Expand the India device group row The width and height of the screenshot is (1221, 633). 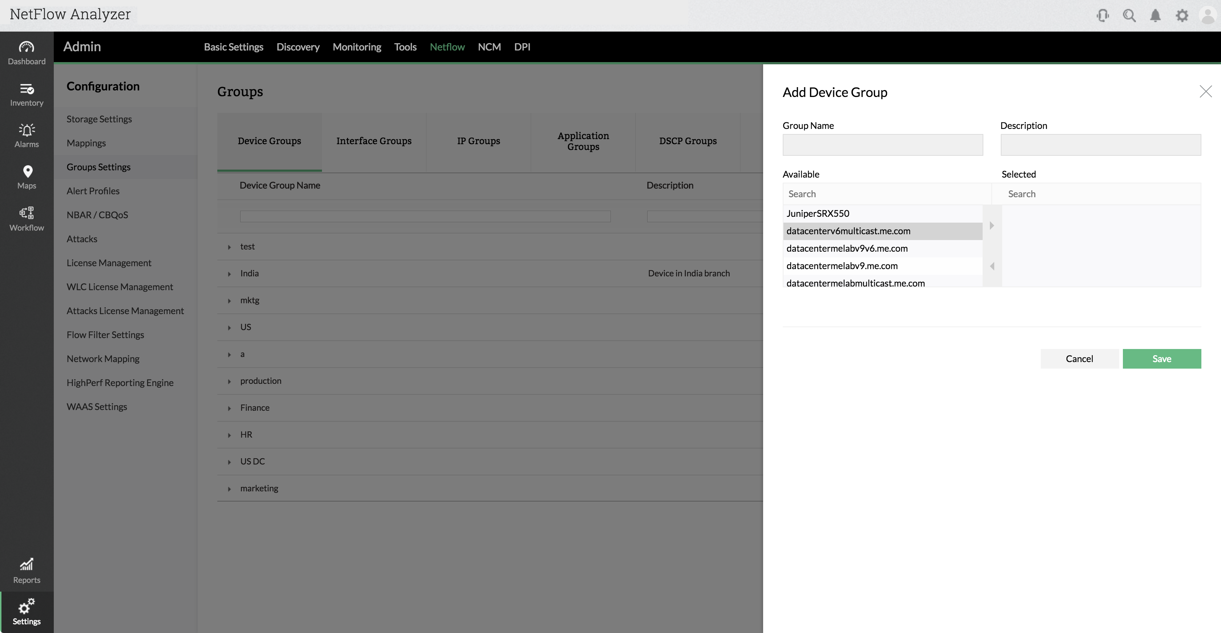(x=229, y=274)
